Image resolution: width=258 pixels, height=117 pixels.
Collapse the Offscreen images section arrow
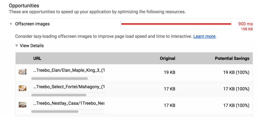click(11, 24)
